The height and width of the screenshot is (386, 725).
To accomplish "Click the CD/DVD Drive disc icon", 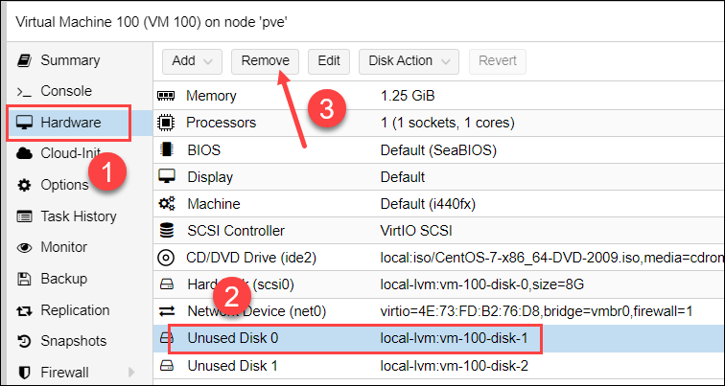I will click(x=166, y=258).
